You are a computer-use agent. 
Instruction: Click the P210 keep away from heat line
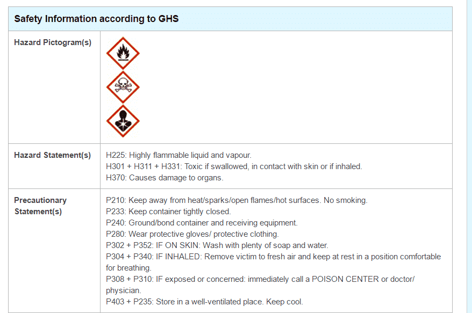[237, 200]
